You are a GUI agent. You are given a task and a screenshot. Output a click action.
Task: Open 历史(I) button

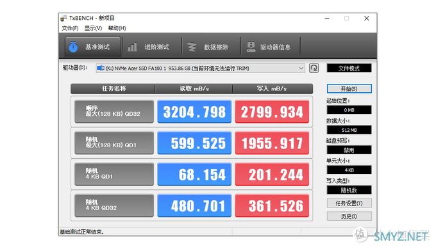point(349,216)
